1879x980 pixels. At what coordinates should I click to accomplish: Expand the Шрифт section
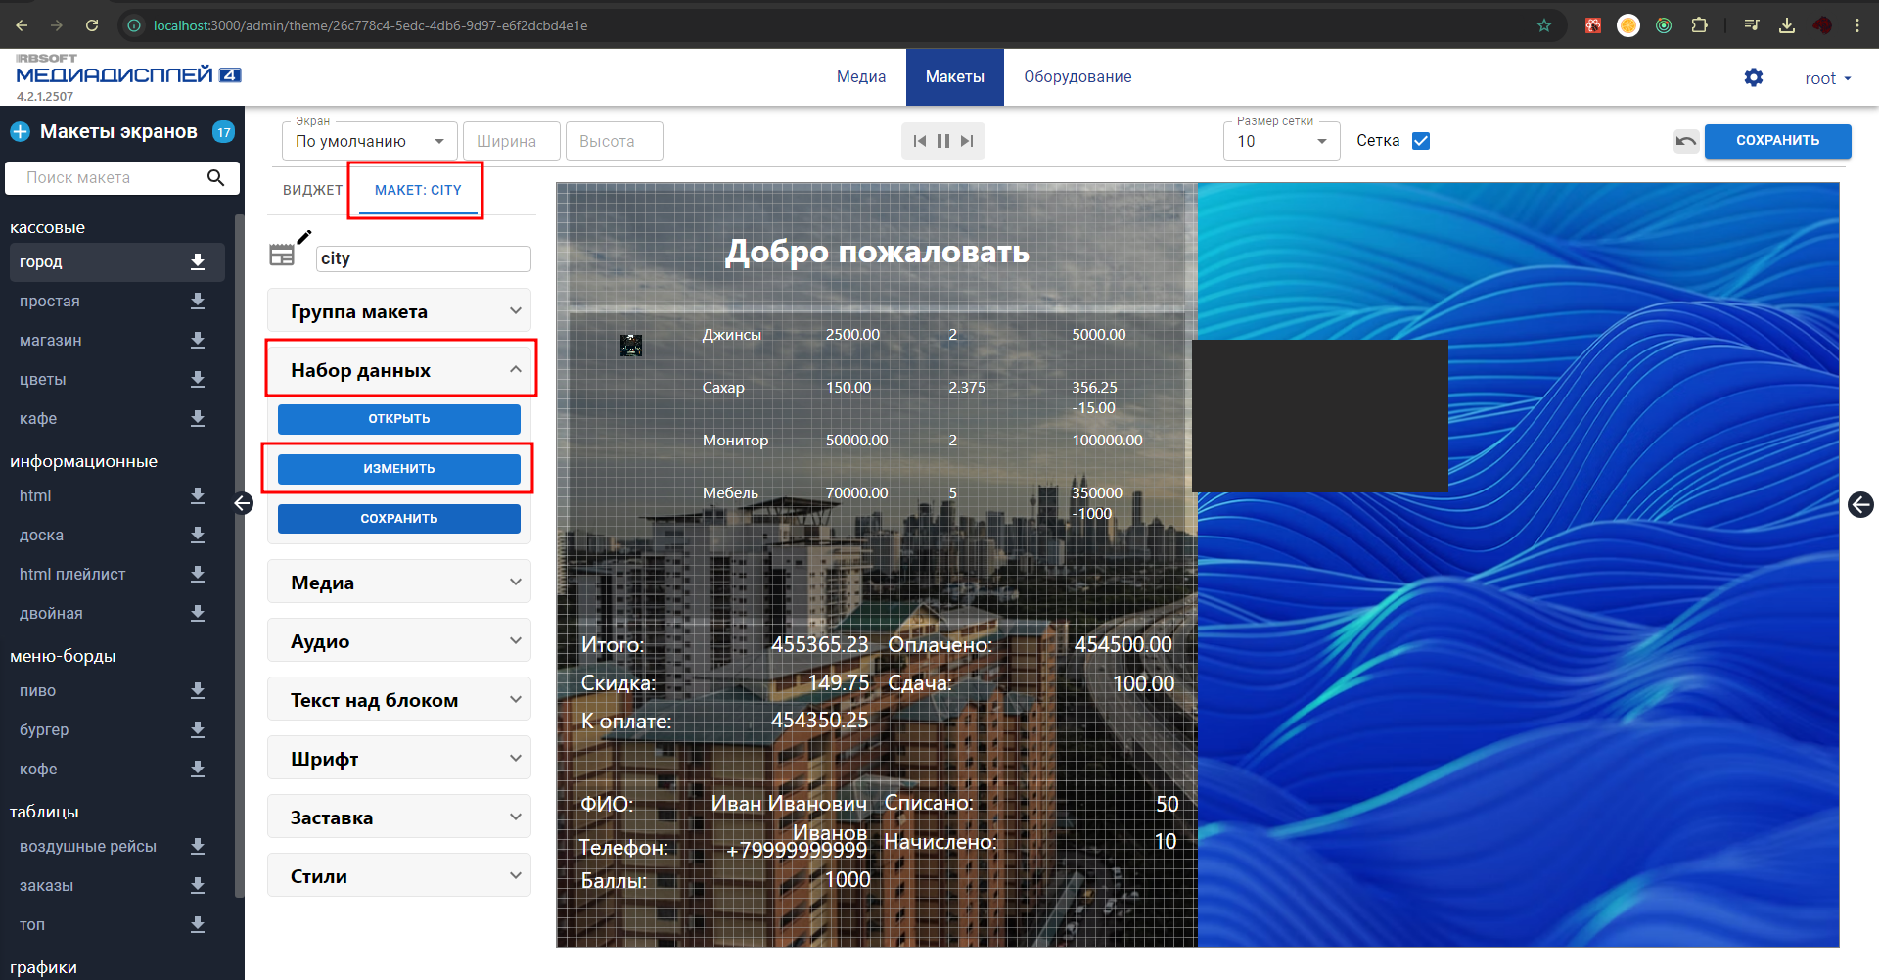pos(398,759)
